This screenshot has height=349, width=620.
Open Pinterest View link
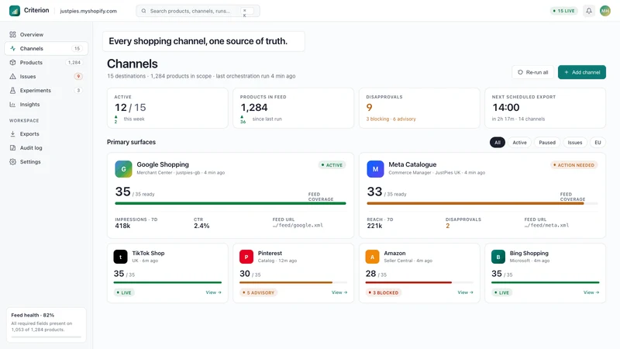(339, 292)
